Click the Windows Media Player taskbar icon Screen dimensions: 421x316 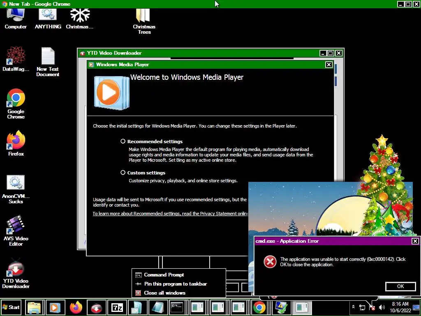click(x=55, y=307)
